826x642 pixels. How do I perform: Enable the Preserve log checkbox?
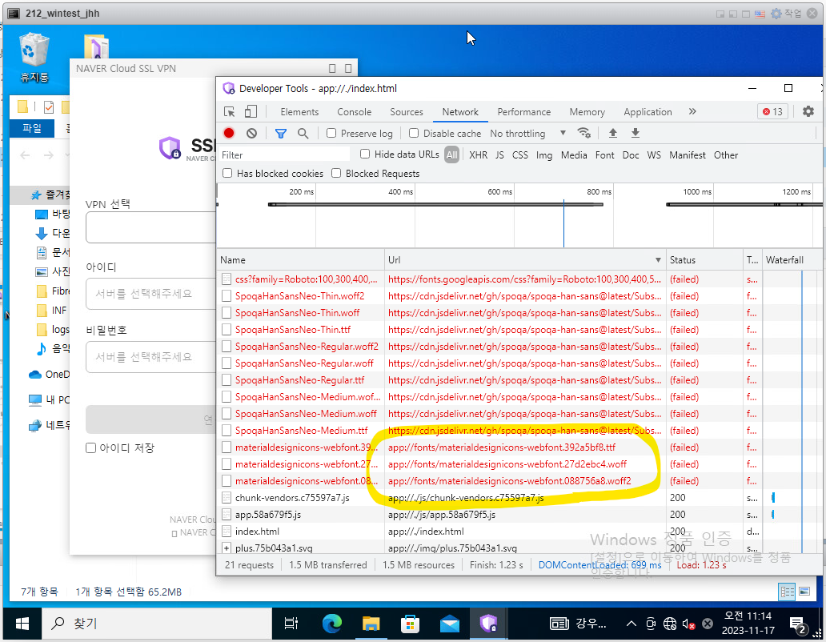[x=331, y=134]
